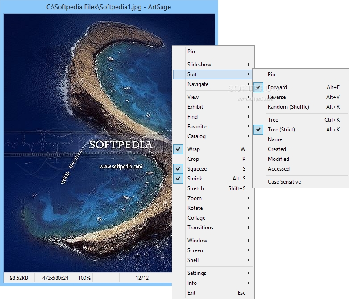Open the Shell submenu
349x299 pixels.
(213, 260)
